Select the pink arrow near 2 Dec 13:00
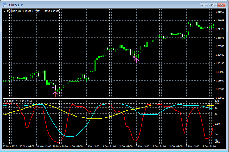The image size is (229, 152). click(136, 60)
